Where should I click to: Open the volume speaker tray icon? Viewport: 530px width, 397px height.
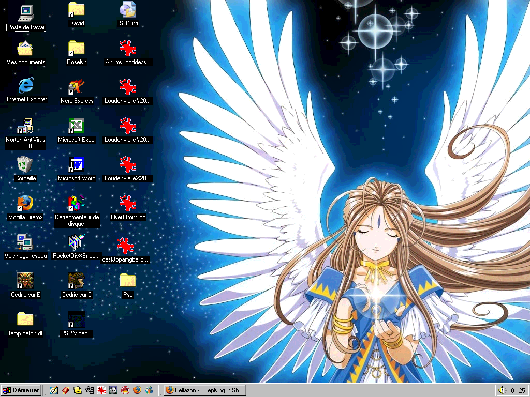502,391
